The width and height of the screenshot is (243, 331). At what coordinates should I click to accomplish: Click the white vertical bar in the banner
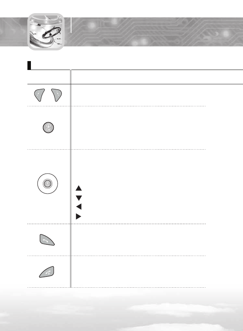[x=71, y=25]
